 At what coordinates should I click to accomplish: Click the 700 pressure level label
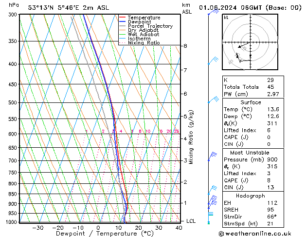pos(14,160)
